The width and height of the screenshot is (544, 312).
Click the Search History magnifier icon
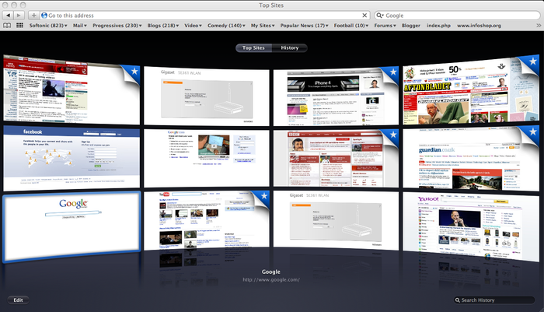point(458,300)
